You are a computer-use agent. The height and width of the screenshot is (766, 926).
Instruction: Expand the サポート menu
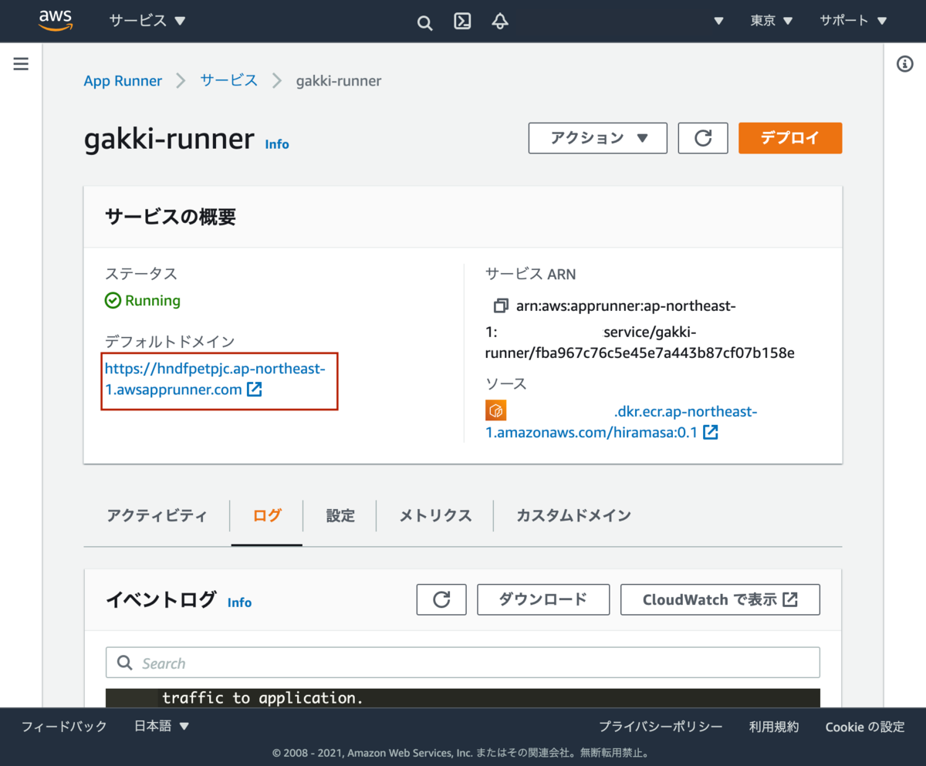coord(853,21)
